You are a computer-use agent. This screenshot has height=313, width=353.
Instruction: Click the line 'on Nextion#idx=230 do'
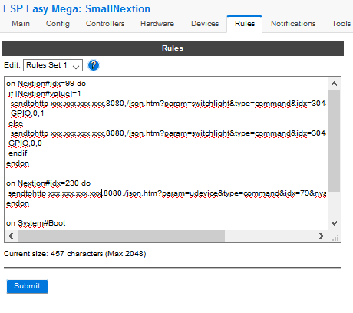coord(48,183)
